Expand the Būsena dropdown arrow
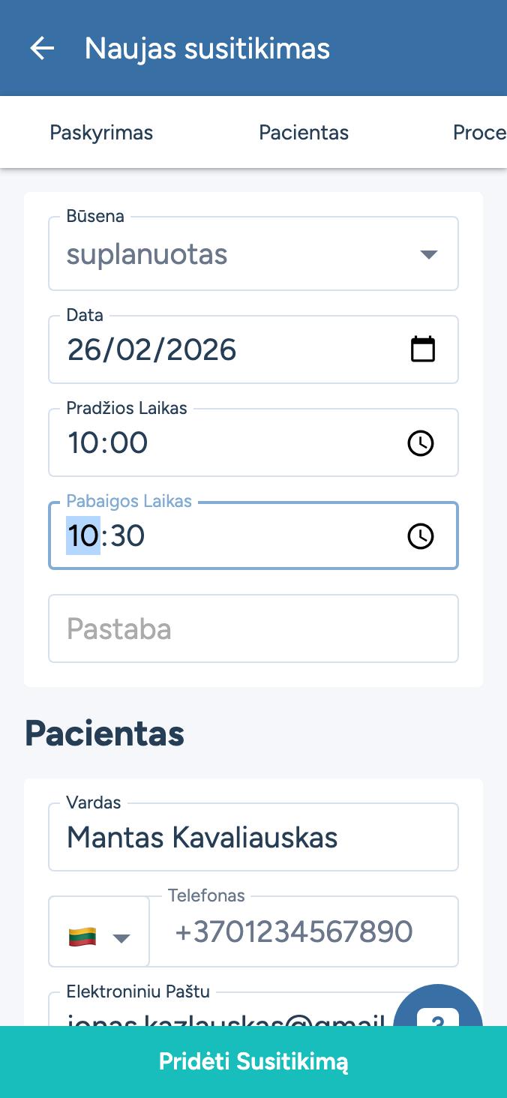Image resolution: width=507 pixels, height=1098 pixels. 428,254
